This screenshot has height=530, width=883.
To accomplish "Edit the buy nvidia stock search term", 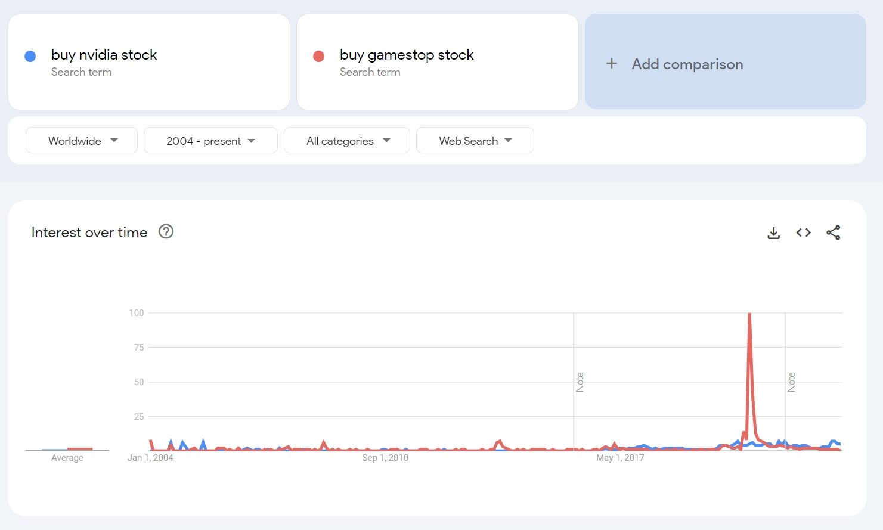I will click(104, 55).
